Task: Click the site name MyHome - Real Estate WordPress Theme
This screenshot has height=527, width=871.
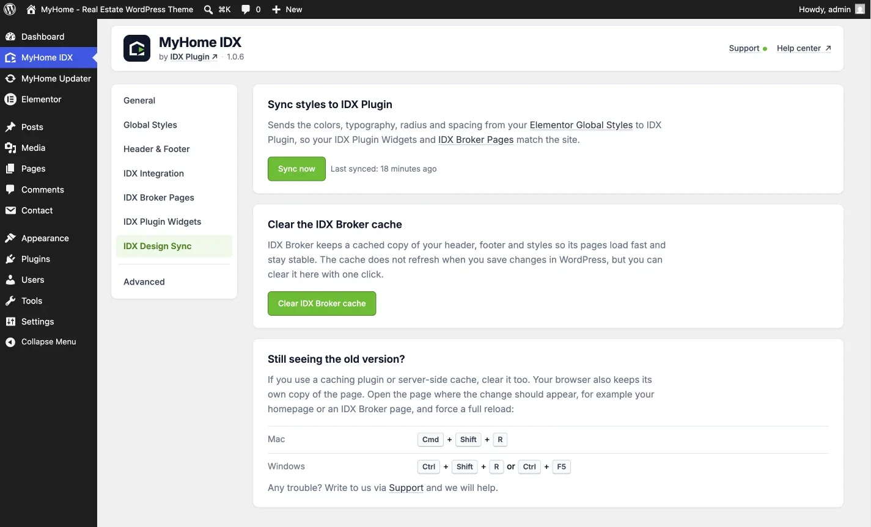Action: (x=117, y=9)
